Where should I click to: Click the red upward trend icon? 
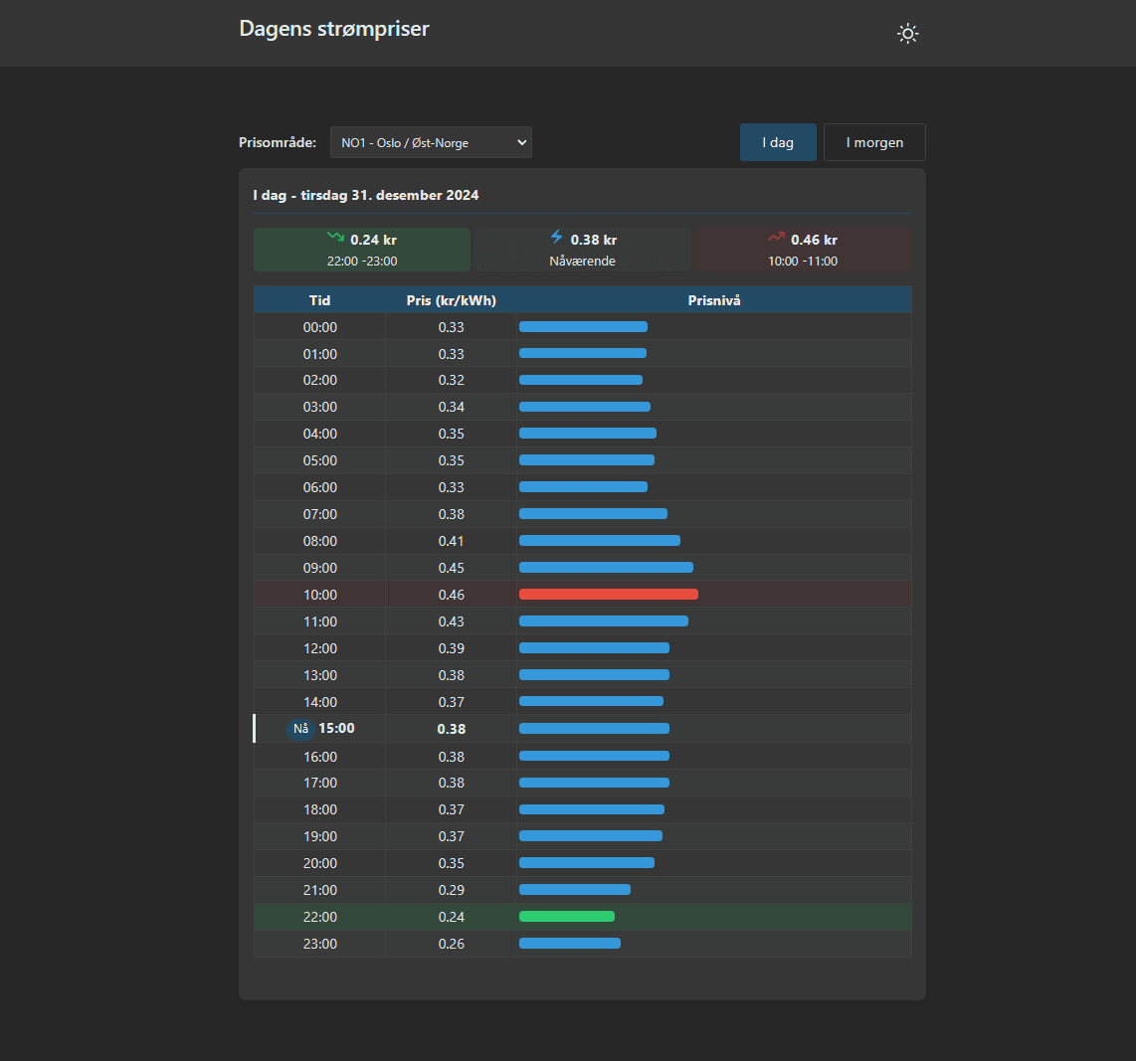coord(776,237)
